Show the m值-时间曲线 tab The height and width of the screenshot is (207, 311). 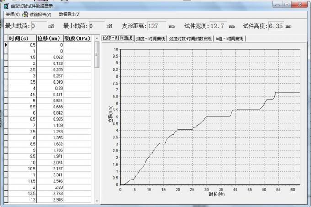(230, 38)
